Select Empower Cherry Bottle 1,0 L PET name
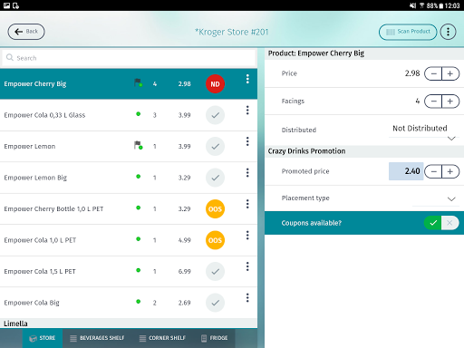 [x=53, y=209]
